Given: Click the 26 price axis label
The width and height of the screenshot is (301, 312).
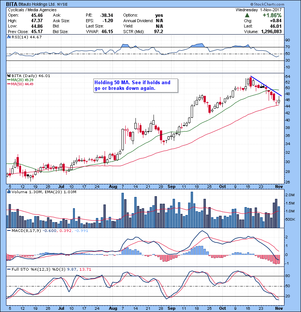Looking at the screenshot, I should [x=287, y=182].
